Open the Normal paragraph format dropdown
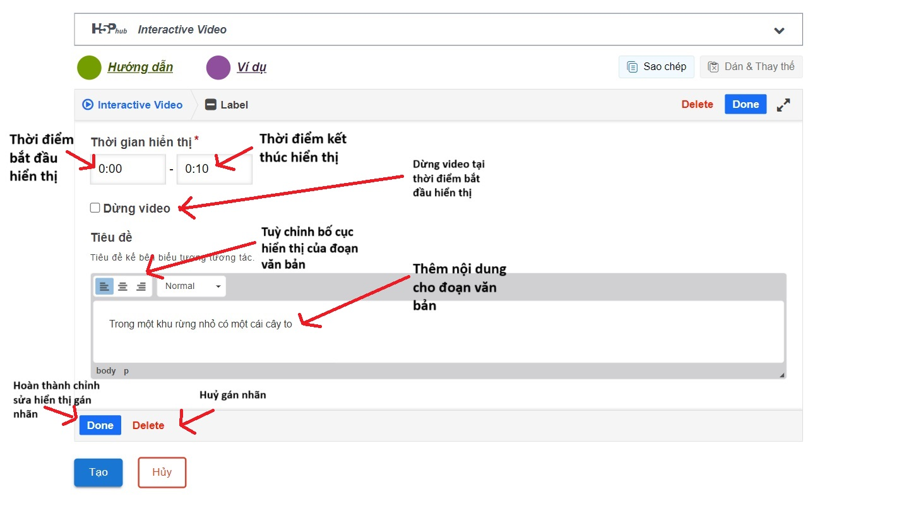Screen dimensions: 897x518 pyautogui.click(x=191, y=286)
